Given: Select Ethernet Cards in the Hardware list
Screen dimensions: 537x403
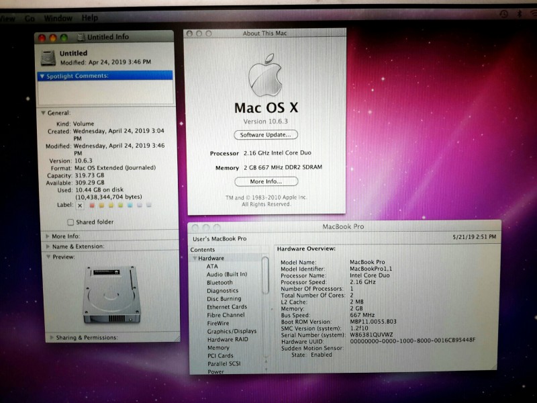Looking at the screenshot, I should click(227, 307).
